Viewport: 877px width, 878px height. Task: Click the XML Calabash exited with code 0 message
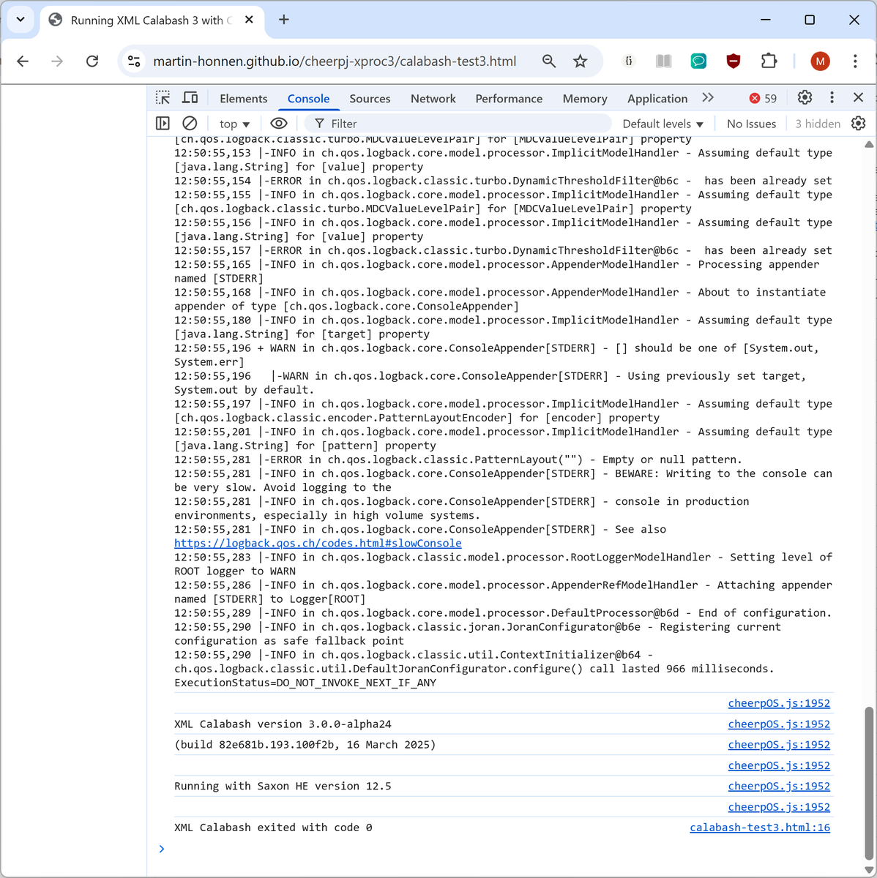point(273,828)
